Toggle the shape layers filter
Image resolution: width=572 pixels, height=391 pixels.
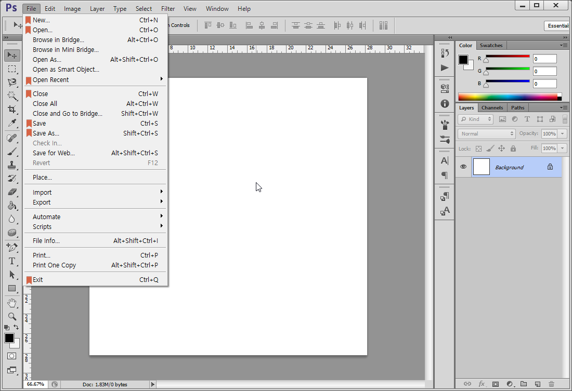(540, 119)
